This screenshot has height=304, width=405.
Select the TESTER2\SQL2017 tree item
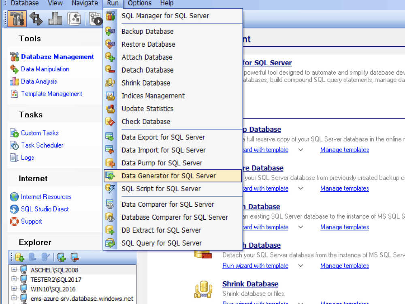tap(56, 279)
